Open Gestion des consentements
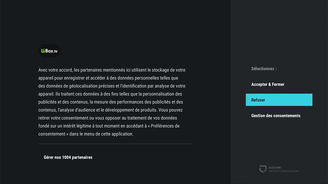328x184 pixels. point(276,116)
